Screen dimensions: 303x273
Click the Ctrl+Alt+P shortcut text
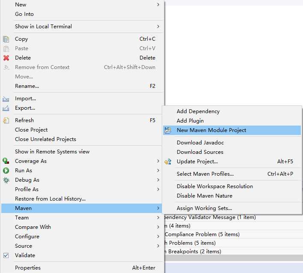[280, 174]
